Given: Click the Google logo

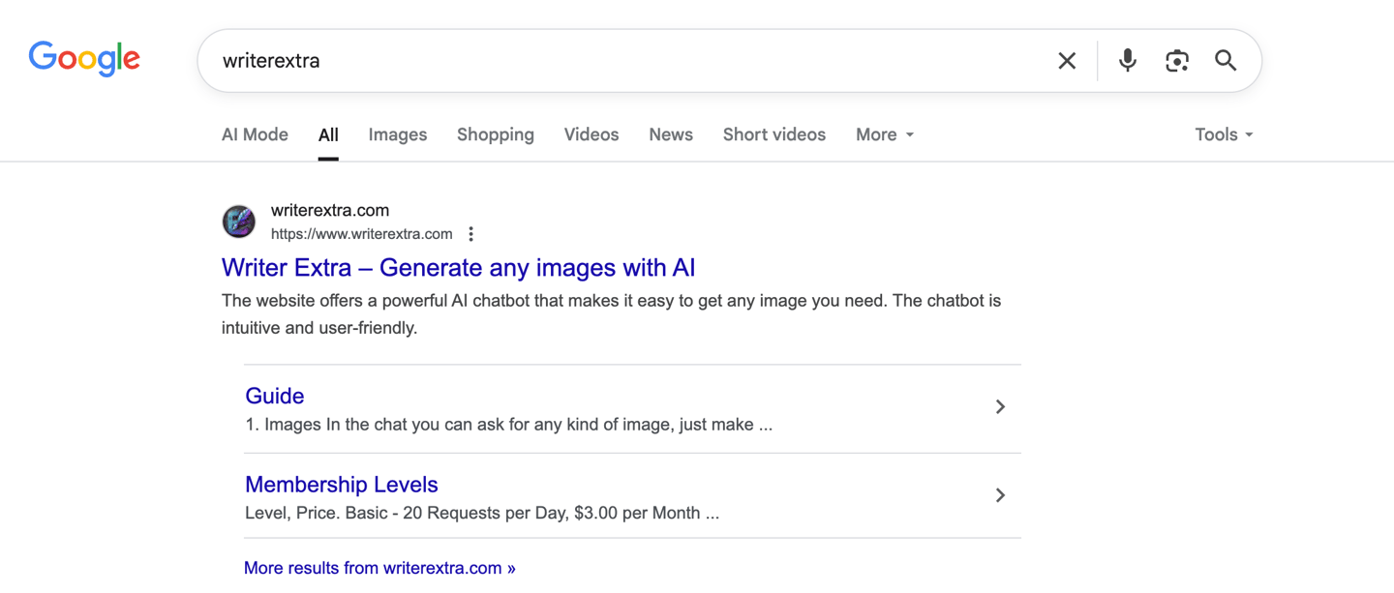Looking at the screenshot, I should [84, 59].
